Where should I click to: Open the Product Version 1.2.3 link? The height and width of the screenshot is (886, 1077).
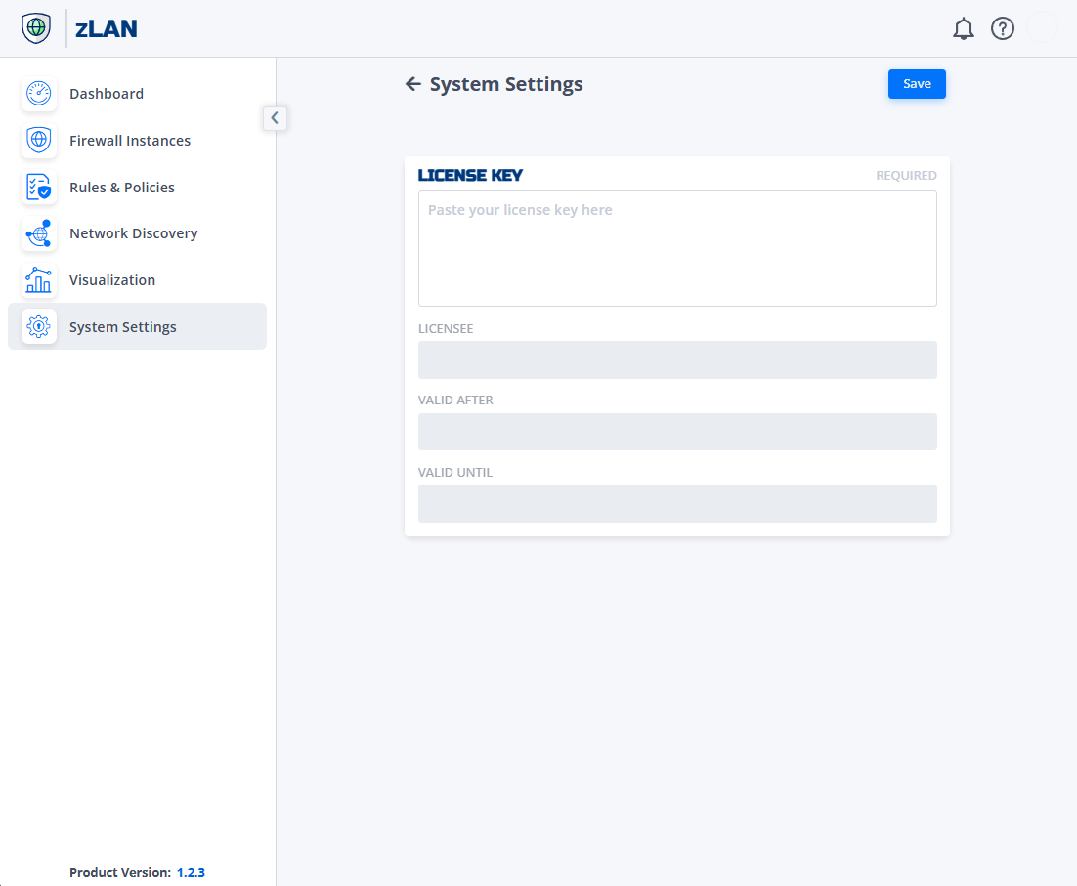pyautogui.click(x=191, y=872)
